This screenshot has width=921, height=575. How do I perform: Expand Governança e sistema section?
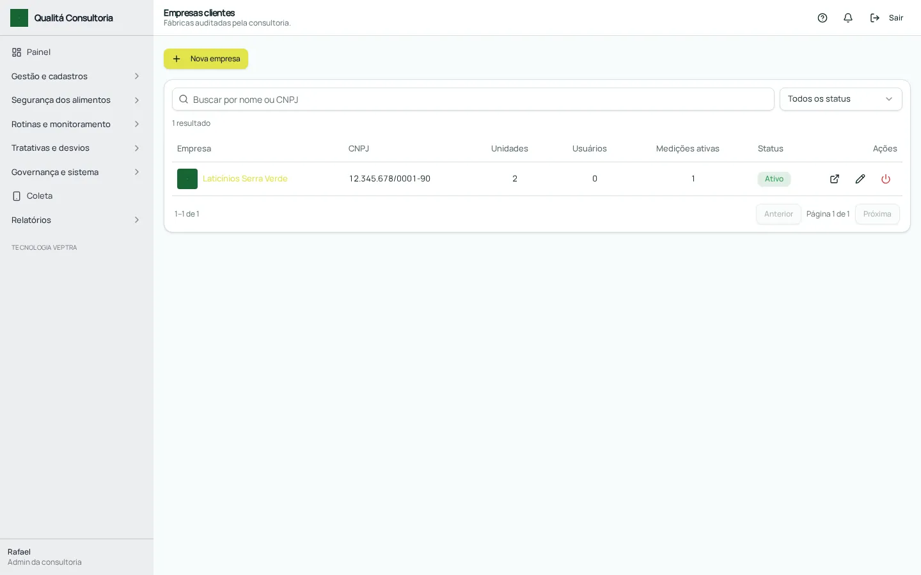77,172
